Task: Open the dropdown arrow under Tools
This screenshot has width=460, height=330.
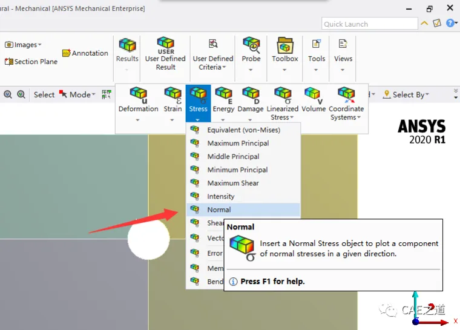Action: click(316, 70)
